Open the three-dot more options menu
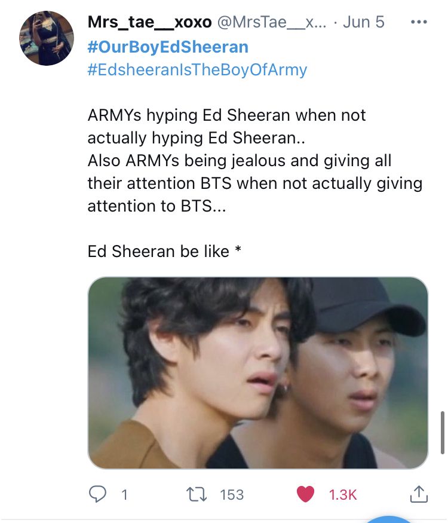This screenshot has height=523, width=448. [419, 22]
